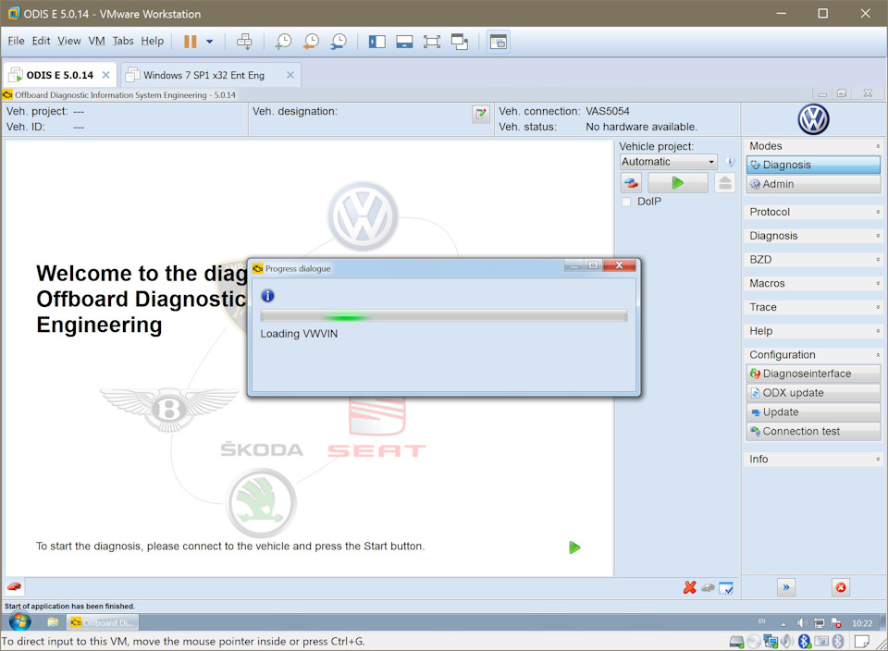Close the ODIS E 5.0.14 tab
This screenshot has width=888, height=651.
pyautogui.click(x=105, y=75)
